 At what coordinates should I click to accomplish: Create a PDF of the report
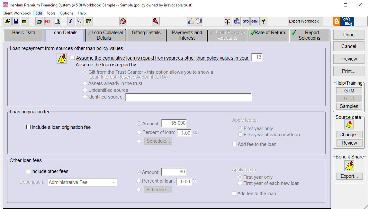tap(48, 21)
